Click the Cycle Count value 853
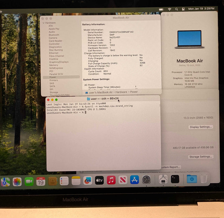The height and width of the screenshot is (218, 224). click(106, 71)
